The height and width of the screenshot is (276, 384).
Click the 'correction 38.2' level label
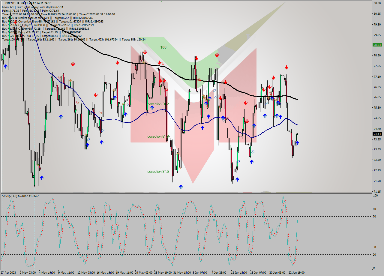158,104
